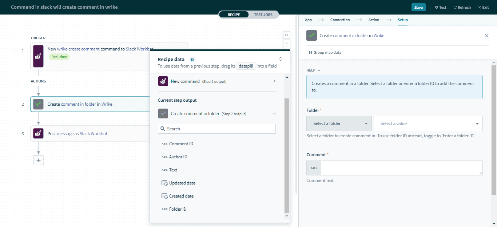Open the Recipe data help question mark
This screenshot has width=497, height=227.
(x=192, y=59)
